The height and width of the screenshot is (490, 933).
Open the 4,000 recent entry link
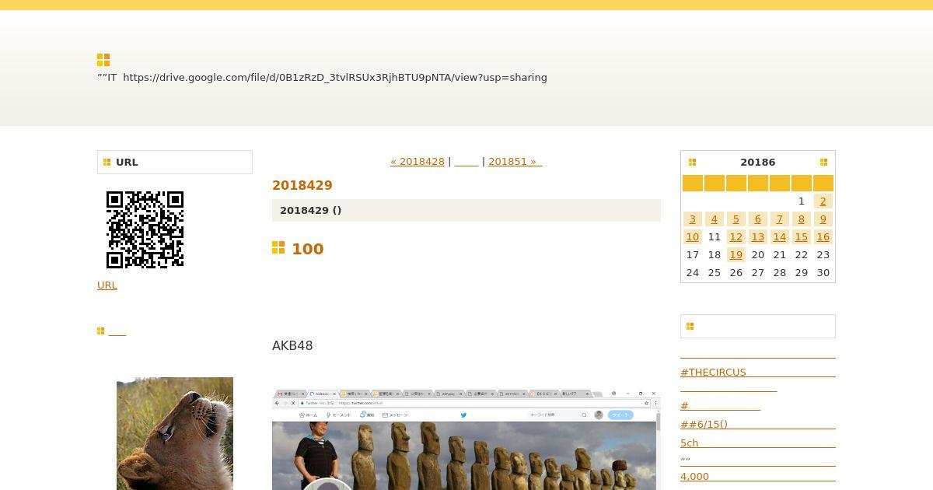point(758,477)
